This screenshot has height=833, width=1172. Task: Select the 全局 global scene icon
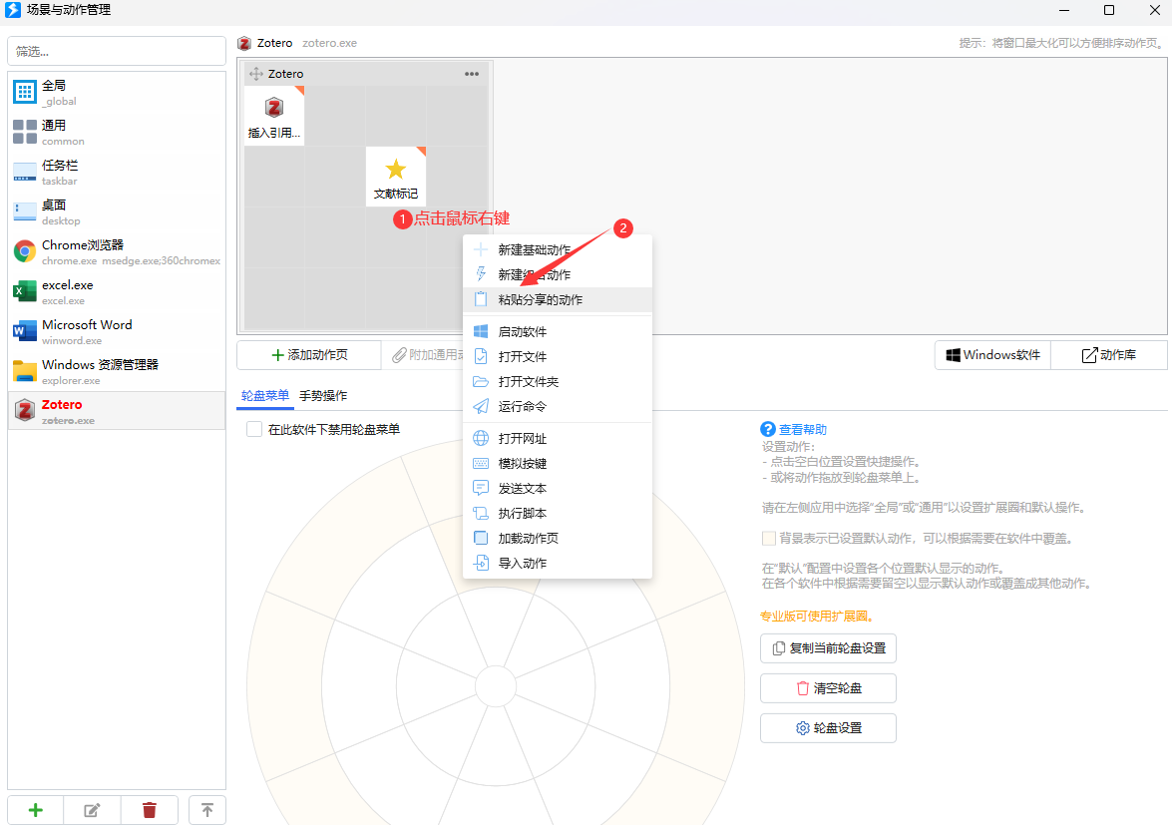coord(25,92)
